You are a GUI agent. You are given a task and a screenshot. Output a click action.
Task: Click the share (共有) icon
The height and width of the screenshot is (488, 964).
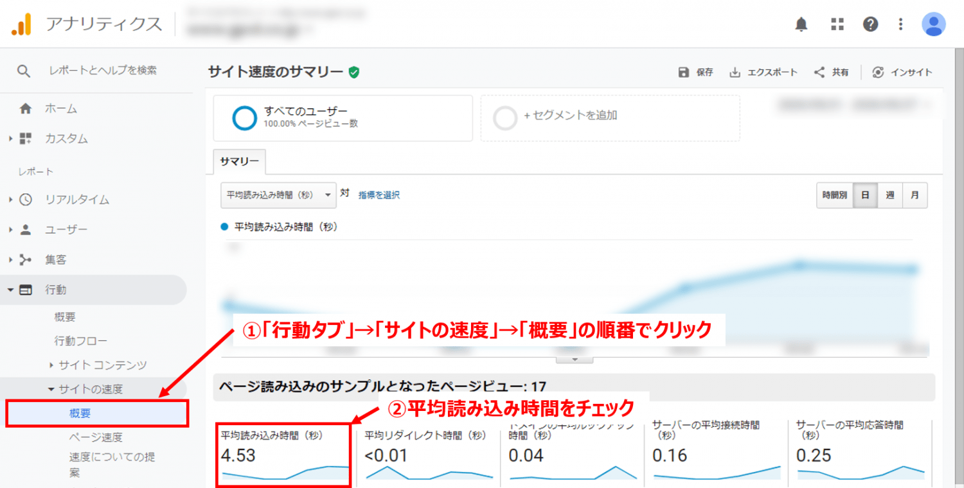tap(819, 73)
